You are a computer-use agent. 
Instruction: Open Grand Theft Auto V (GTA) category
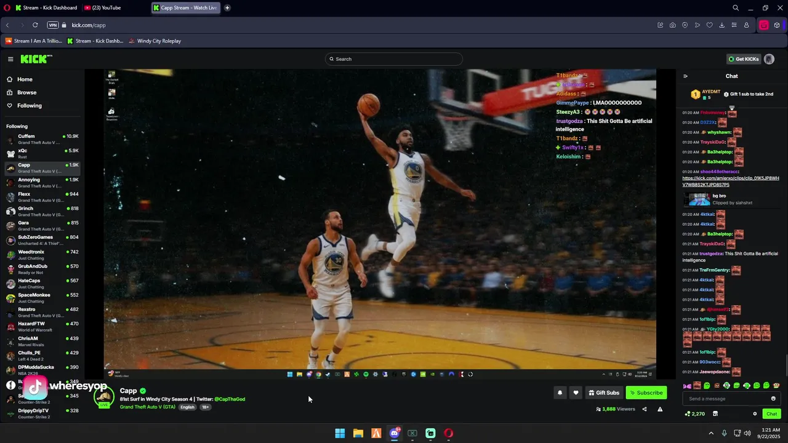pyautogui.click(x=148, y=407)
